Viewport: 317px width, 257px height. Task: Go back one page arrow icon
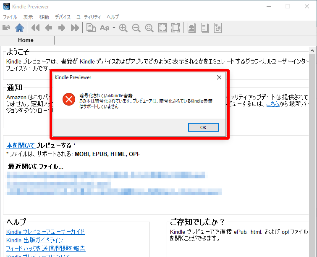click(49, 28)
